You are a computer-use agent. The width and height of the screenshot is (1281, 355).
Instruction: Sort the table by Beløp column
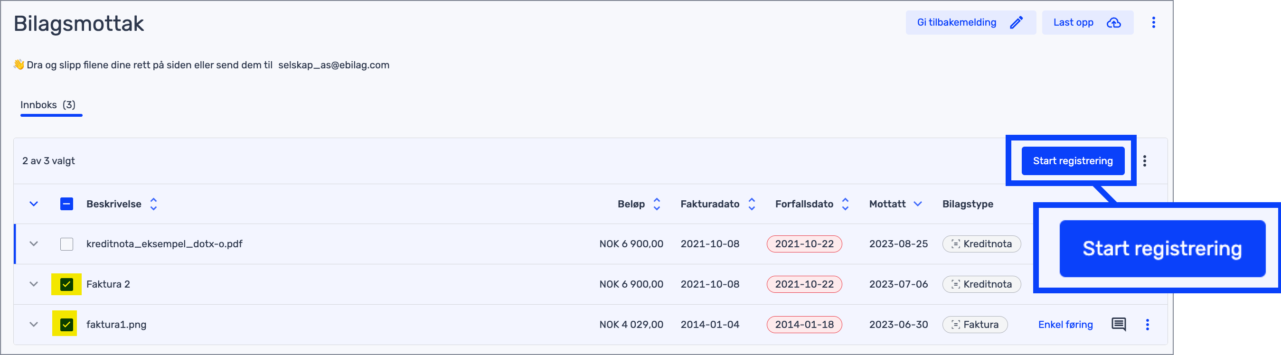point(657,204)
